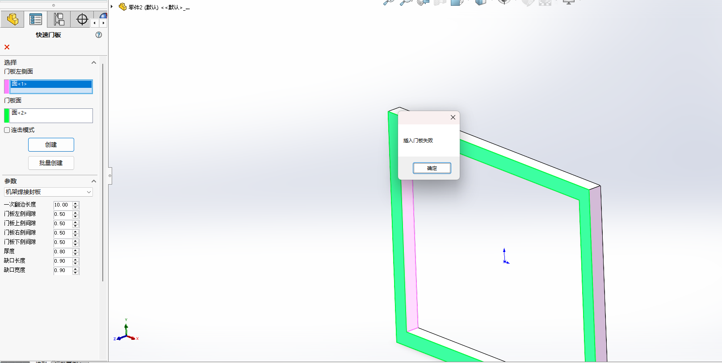This screenshot has height=363, width=722.
Task: Click the Apply Scene icon
Action: 545,2
